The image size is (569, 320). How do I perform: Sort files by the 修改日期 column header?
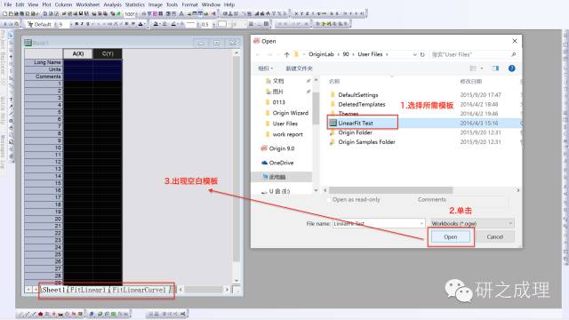[470, 81]
